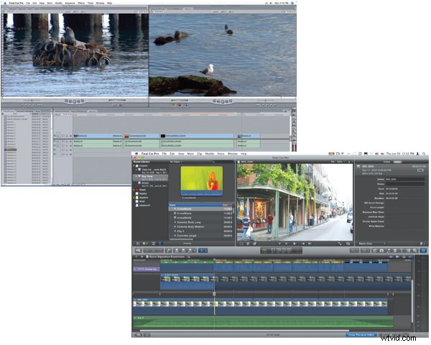431x345 pixels.
Task: Open Effects menu in back window
Action: (81, 3)
